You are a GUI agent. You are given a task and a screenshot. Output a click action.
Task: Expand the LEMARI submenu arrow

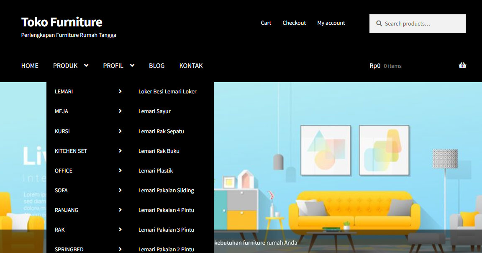[x=120, y=91]
